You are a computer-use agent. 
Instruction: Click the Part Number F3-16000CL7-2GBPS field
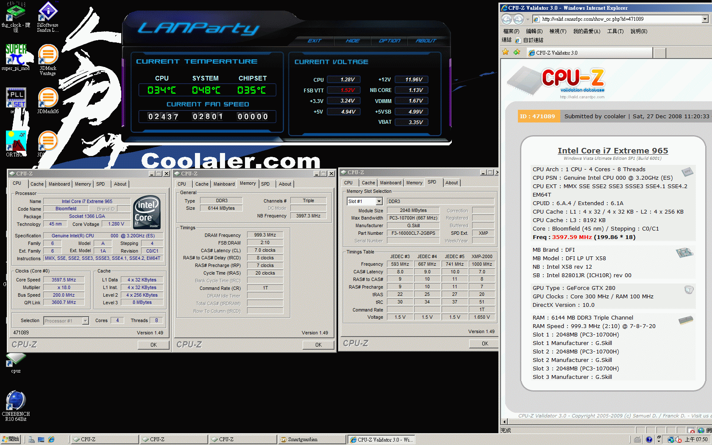point(413,233)
